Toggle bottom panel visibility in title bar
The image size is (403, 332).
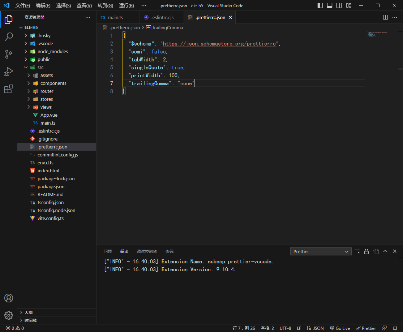pos(330,5)
